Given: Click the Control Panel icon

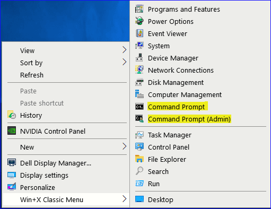Looking at the screenshot, I should tap(139, 147).
